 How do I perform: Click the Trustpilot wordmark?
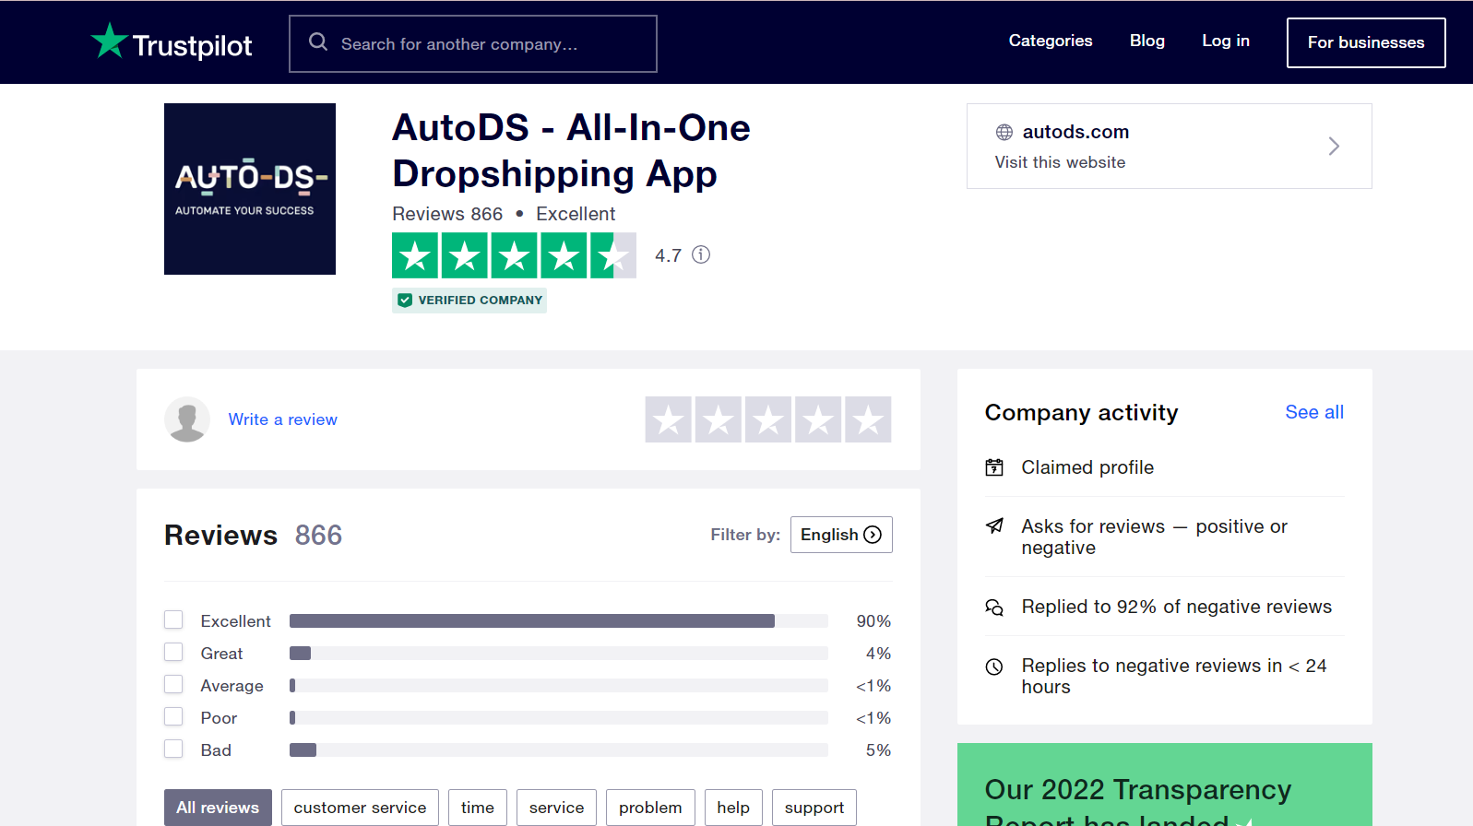(x=192, y=45)
